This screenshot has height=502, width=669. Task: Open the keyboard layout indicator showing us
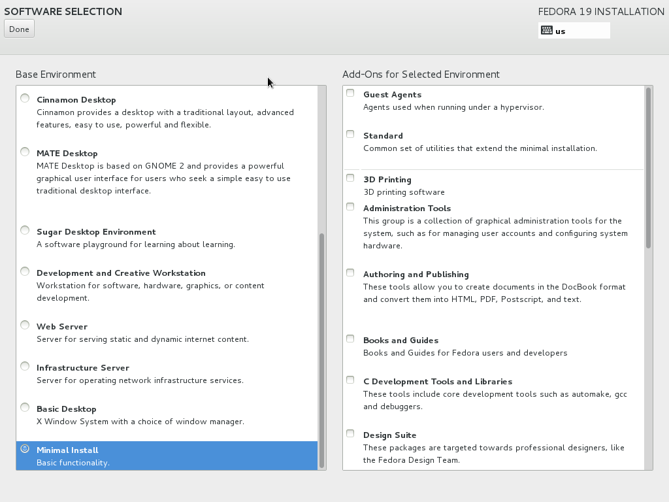click(x=574, y=30)
